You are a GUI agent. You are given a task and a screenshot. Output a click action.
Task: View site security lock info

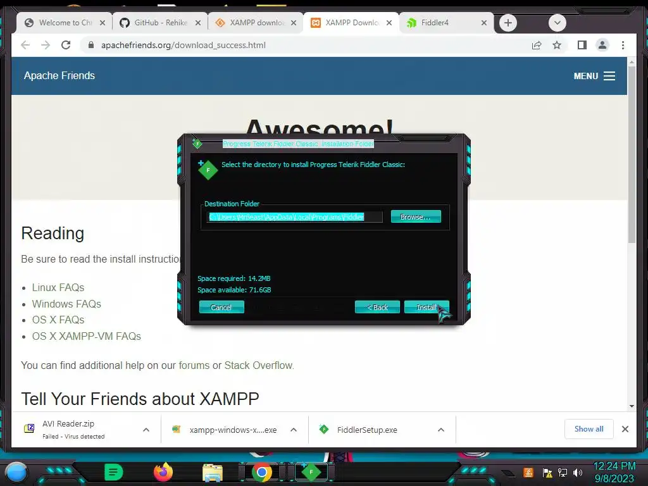[91, 45]
